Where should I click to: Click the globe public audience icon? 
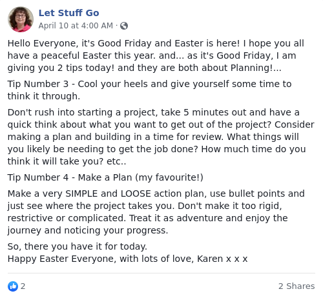coord(124,26)
